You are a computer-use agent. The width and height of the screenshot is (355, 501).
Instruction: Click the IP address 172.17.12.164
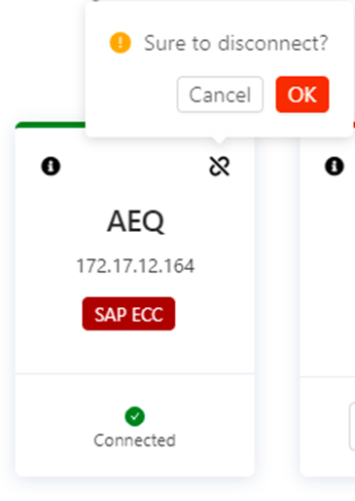pos(135,266)
